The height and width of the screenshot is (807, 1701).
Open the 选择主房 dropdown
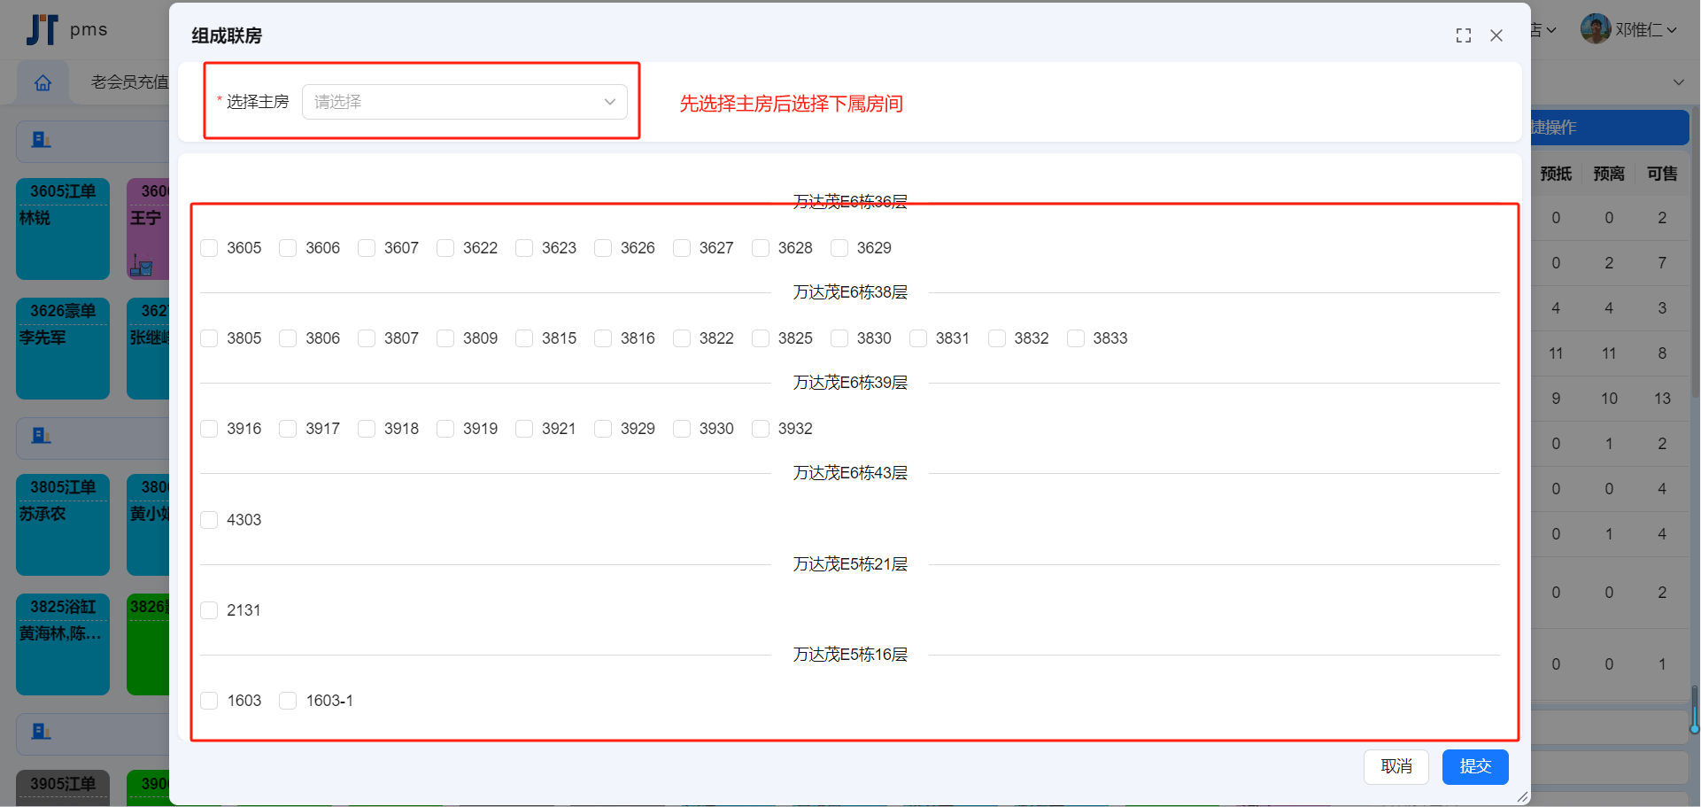(464, 102)
